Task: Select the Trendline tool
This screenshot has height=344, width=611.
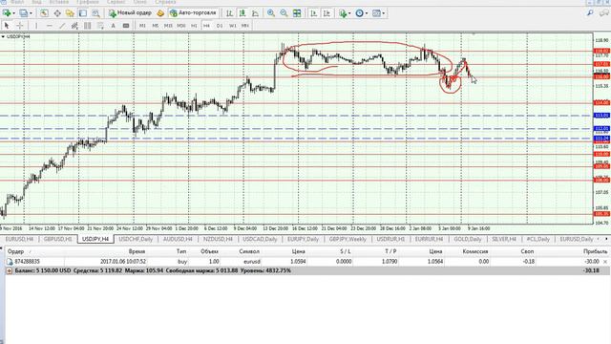Action: click(x=62, y=26)
